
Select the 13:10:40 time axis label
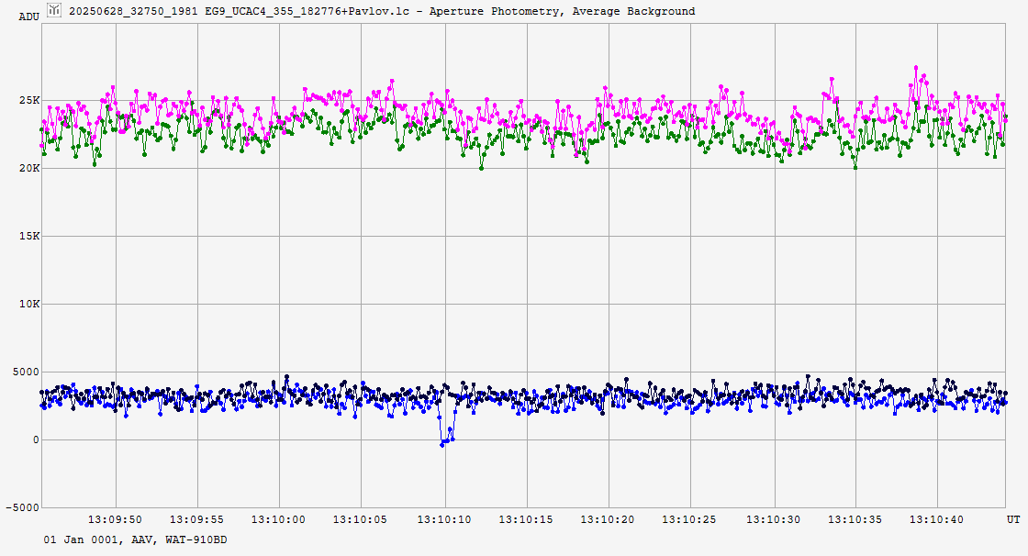pos(937,519)
